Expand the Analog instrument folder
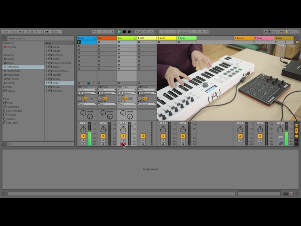Image resolution: width=301 pixels, height=226 pixels. 47,47
